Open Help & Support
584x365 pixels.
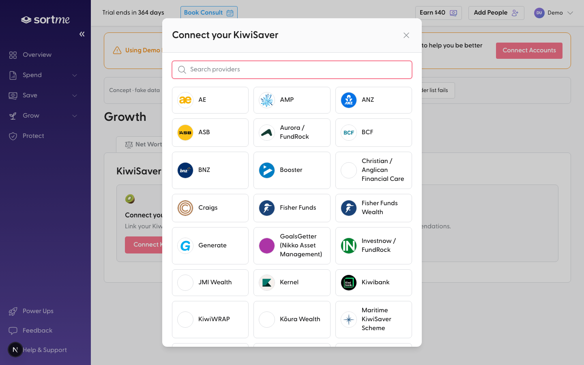coord(45,350)
